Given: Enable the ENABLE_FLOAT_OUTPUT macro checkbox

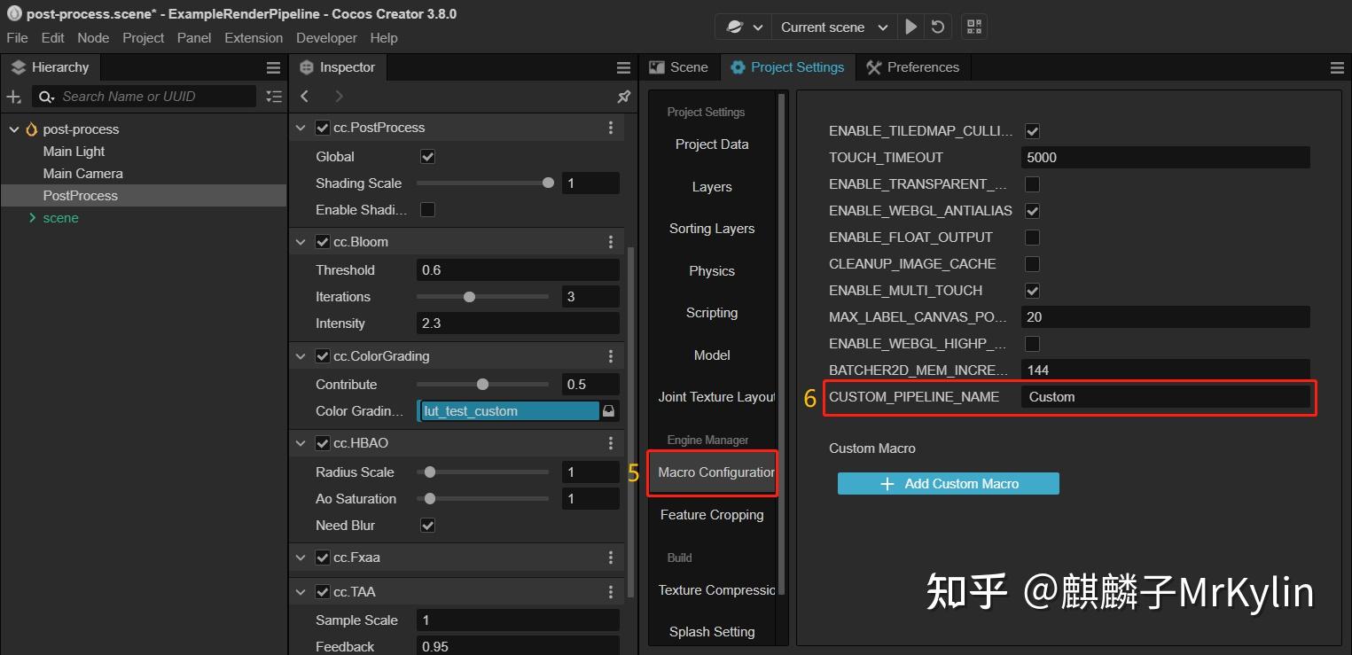Looking at the screenshot, I should tap(1031, 237).
